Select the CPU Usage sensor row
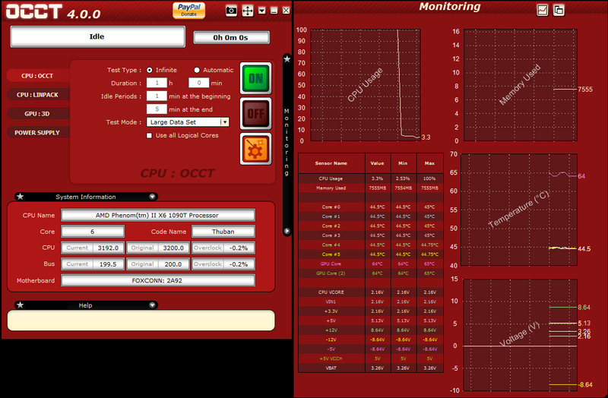The image size is (608, 398). [371, 178]
